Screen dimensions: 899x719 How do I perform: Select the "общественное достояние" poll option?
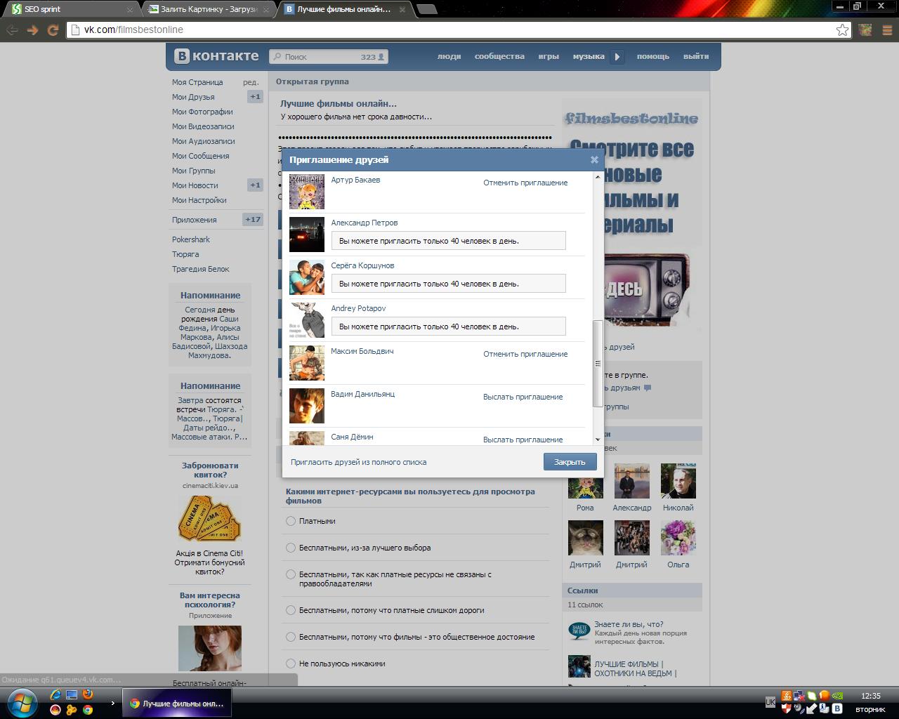coord(291,637)
